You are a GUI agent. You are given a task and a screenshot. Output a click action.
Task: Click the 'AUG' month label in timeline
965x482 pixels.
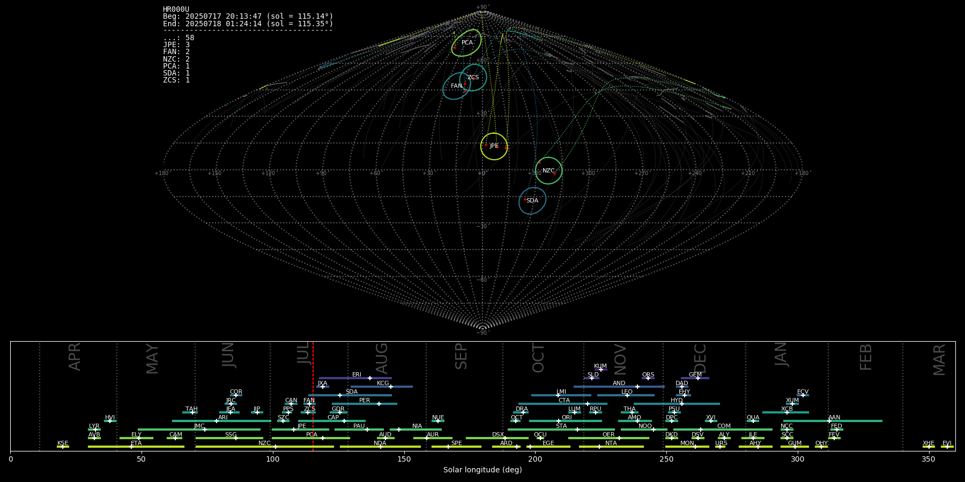(x=382, y=358)
